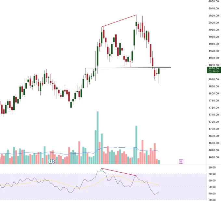Click the 70.00 RSI scale label
221x201 pixels.
(212, 174)
